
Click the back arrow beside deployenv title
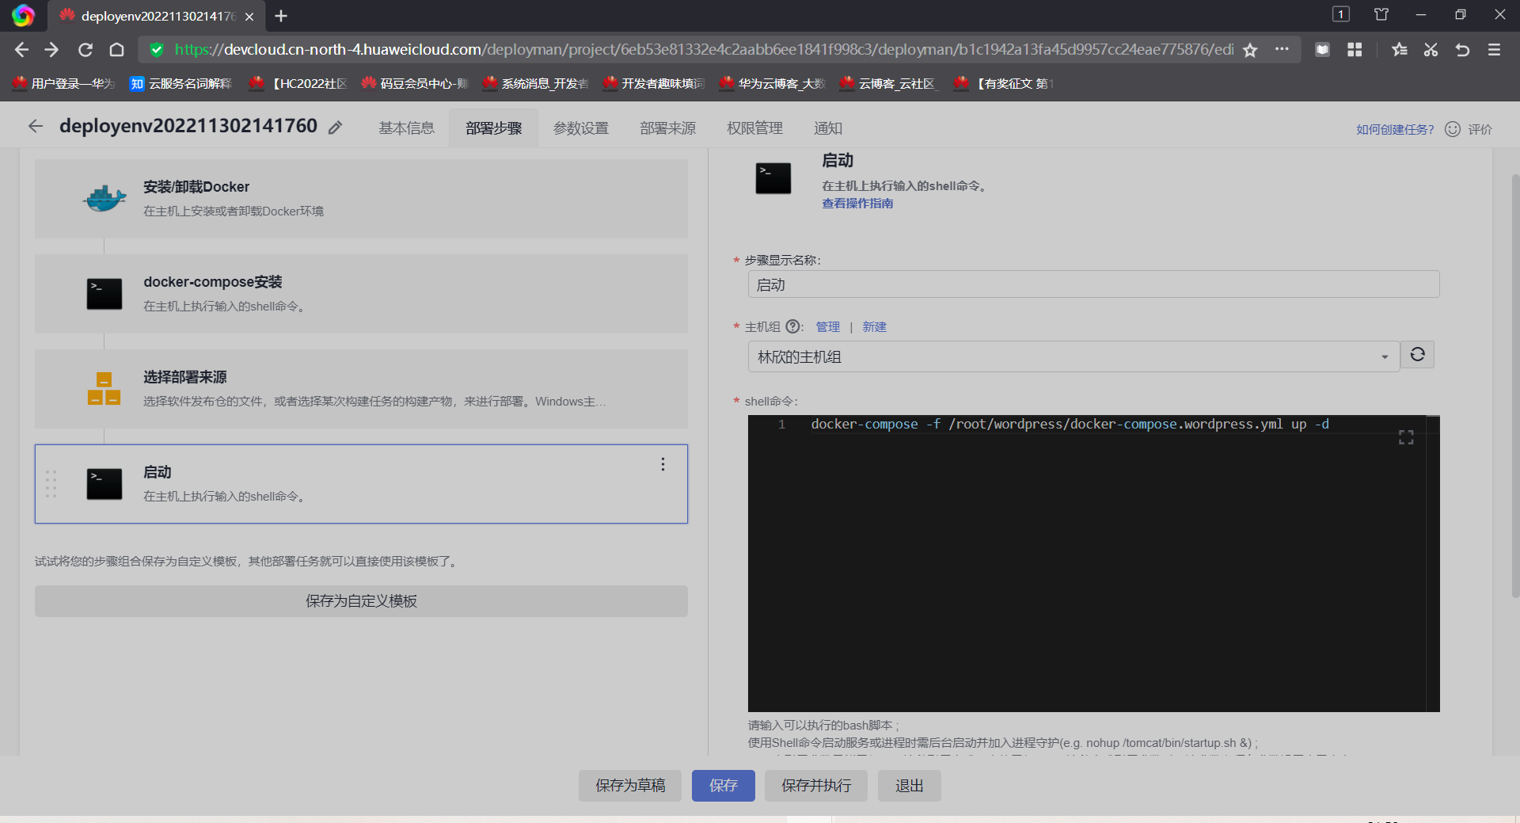point(36,126)
